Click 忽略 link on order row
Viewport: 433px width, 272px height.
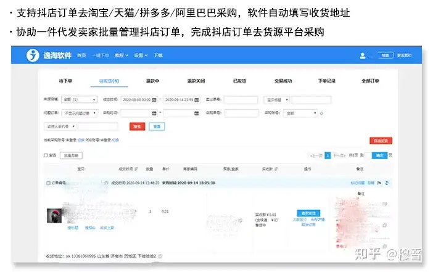click(x=371, y=183)
